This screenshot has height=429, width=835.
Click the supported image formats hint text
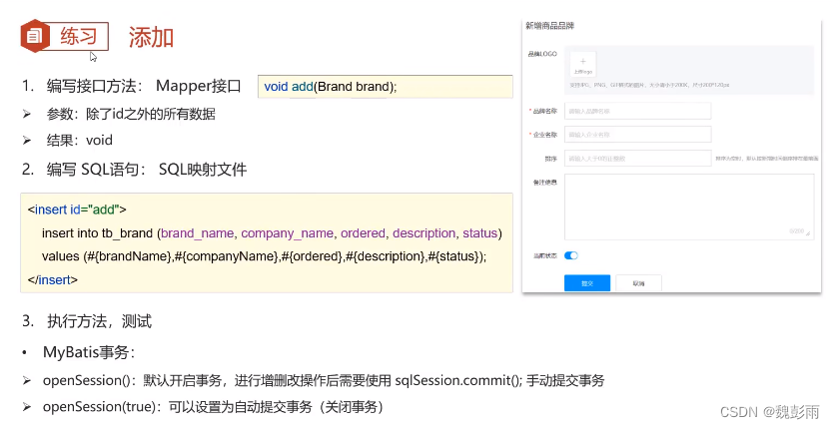(648, 85)
